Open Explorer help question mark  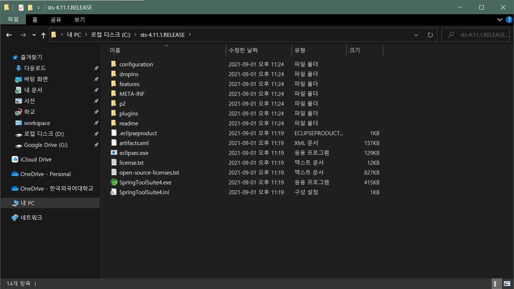(x=509, y=19)
